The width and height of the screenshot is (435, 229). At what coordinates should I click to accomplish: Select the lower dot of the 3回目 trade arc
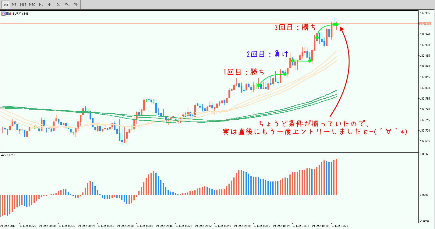coord(317,38)
